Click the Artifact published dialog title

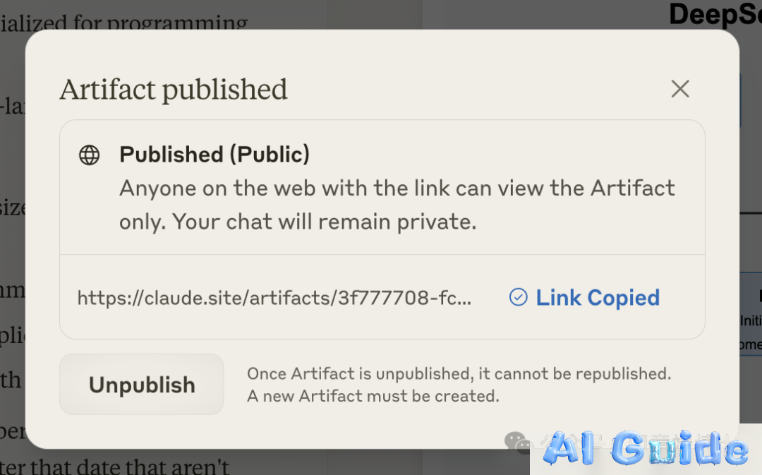coord(174,90)
